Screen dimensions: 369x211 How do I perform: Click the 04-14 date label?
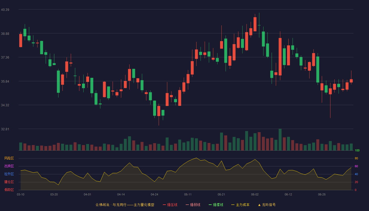pyautogui.click(x=121, y=194)
